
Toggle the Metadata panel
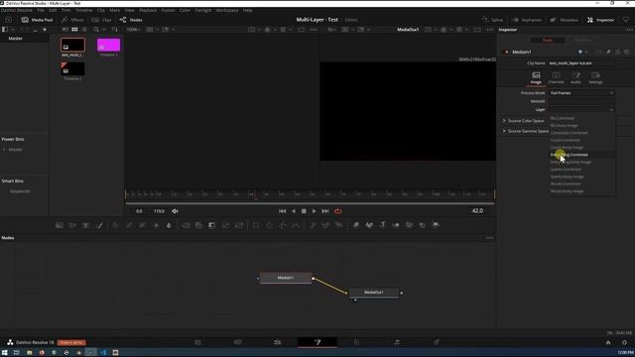pyautogui.click(x=565, y=20)
